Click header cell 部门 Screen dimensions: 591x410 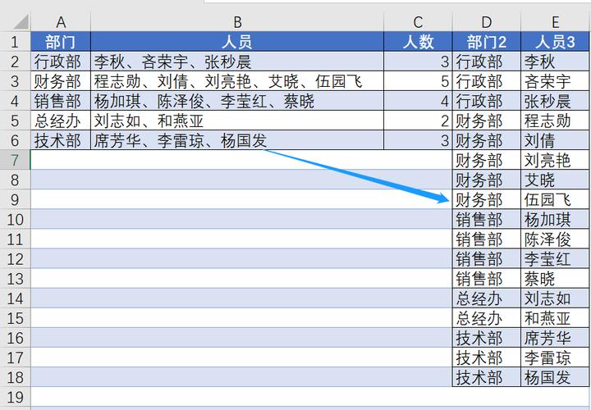click(61, 42)
